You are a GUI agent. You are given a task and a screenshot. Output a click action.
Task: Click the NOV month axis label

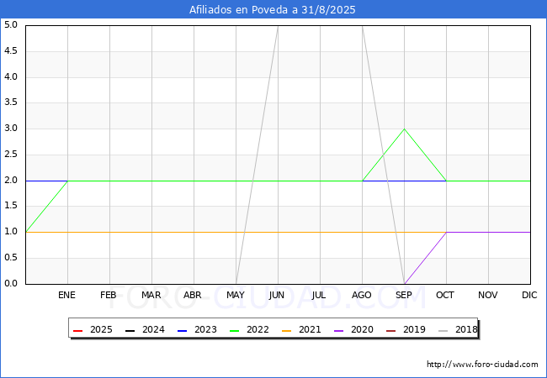coord(488,295)
